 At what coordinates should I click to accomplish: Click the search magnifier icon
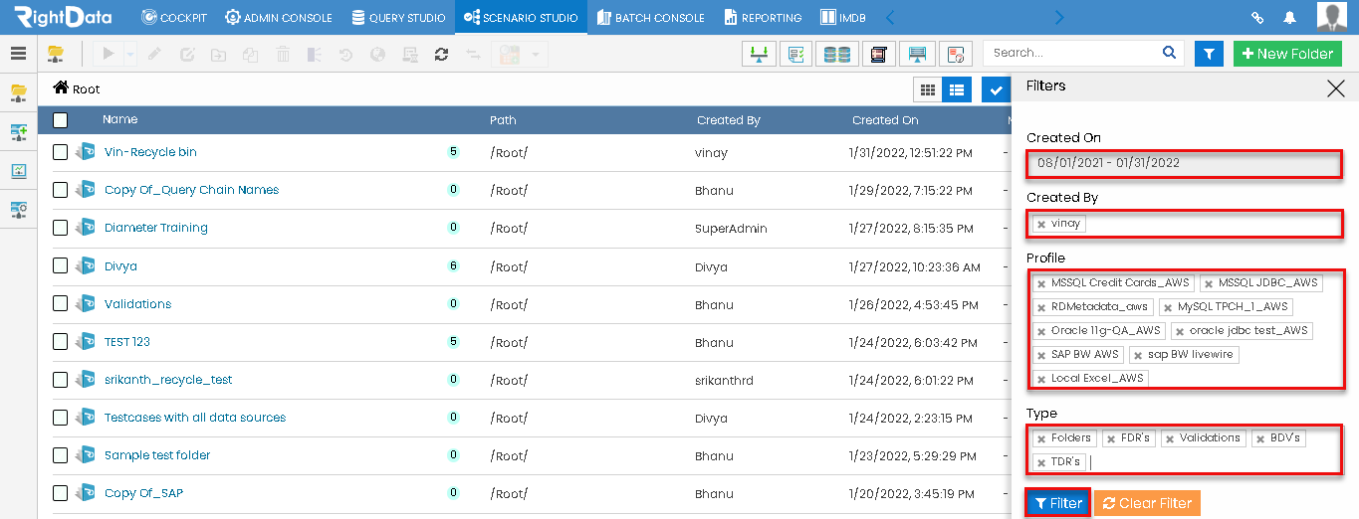point(1169,53)
